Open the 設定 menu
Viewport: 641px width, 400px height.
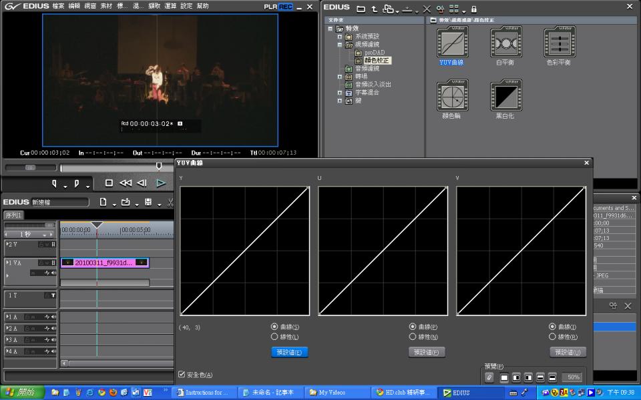[x=186, y=6]
